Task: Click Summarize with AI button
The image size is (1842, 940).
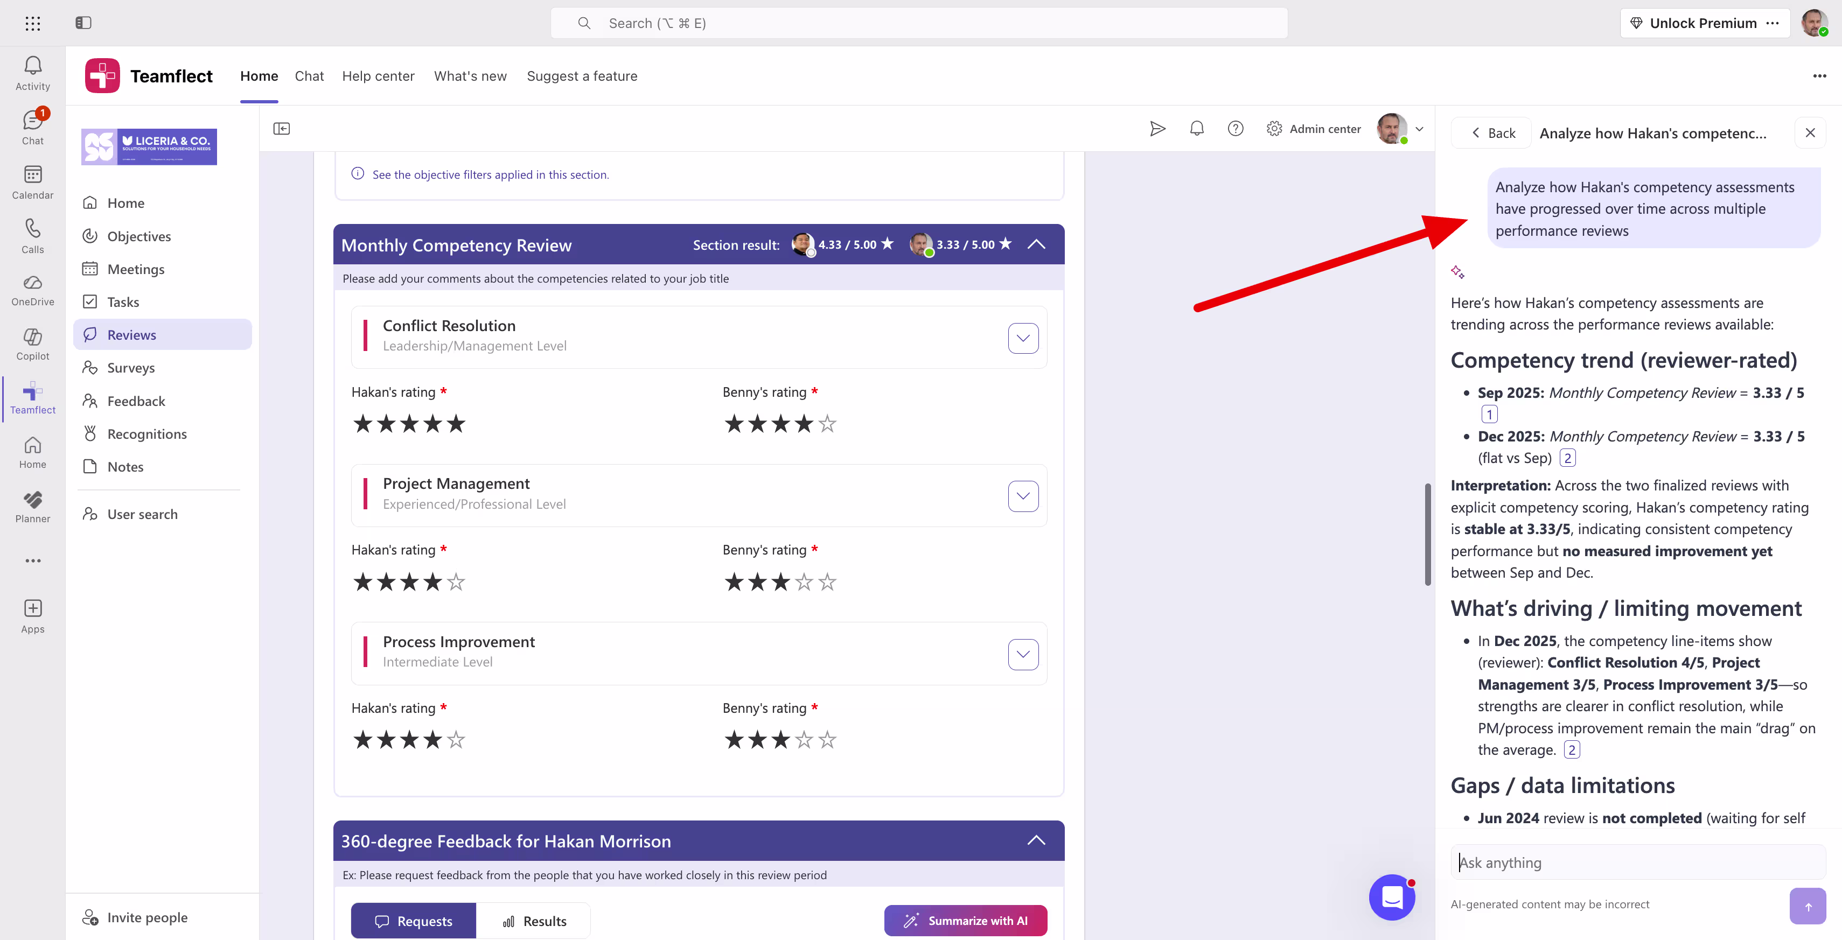Action: tap(965, 921)
